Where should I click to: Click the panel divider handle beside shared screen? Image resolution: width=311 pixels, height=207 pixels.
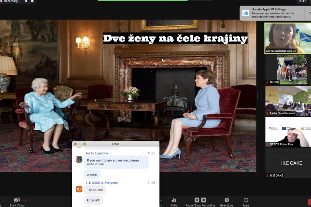tap(258, 96)
